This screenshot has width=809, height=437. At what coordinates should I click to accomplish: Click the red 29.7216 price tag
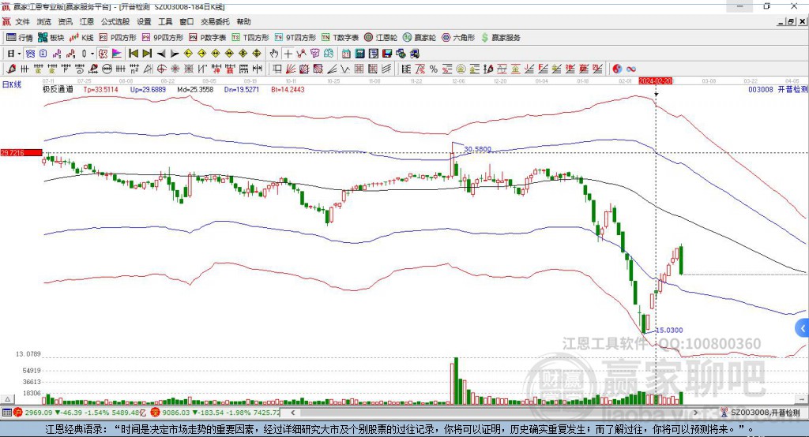(21, 152)
